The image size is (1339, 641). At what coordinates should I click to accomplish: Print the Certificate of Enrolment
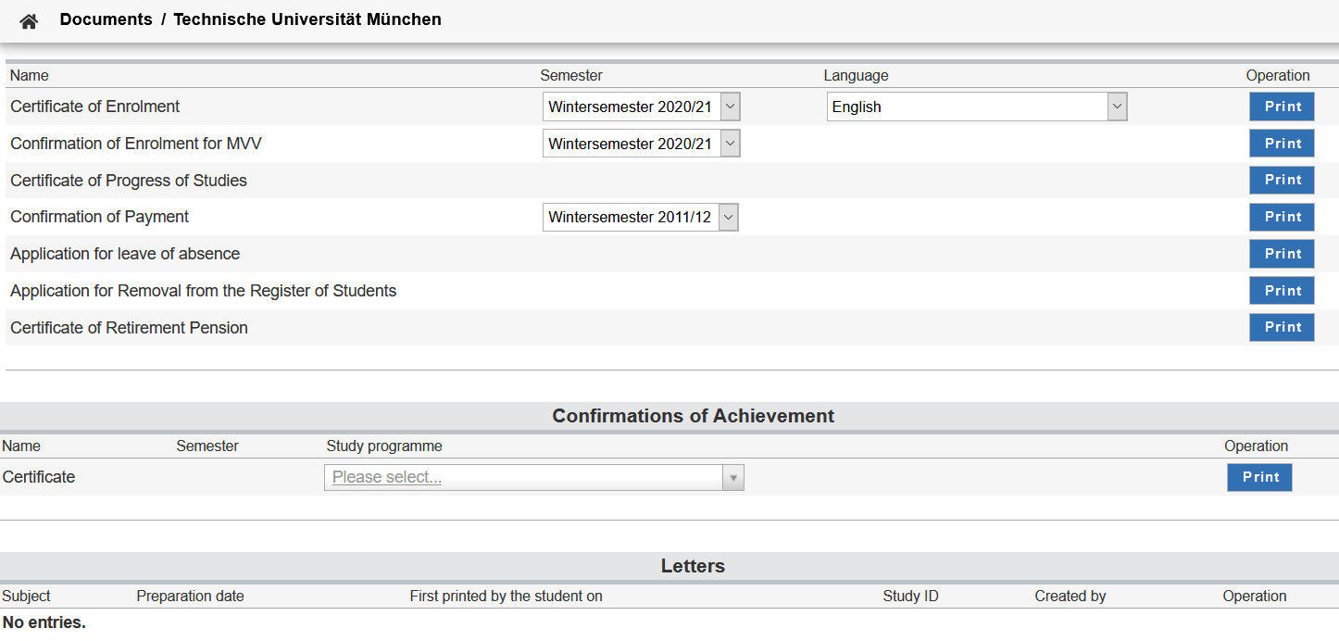click(x=1282, y=107)
